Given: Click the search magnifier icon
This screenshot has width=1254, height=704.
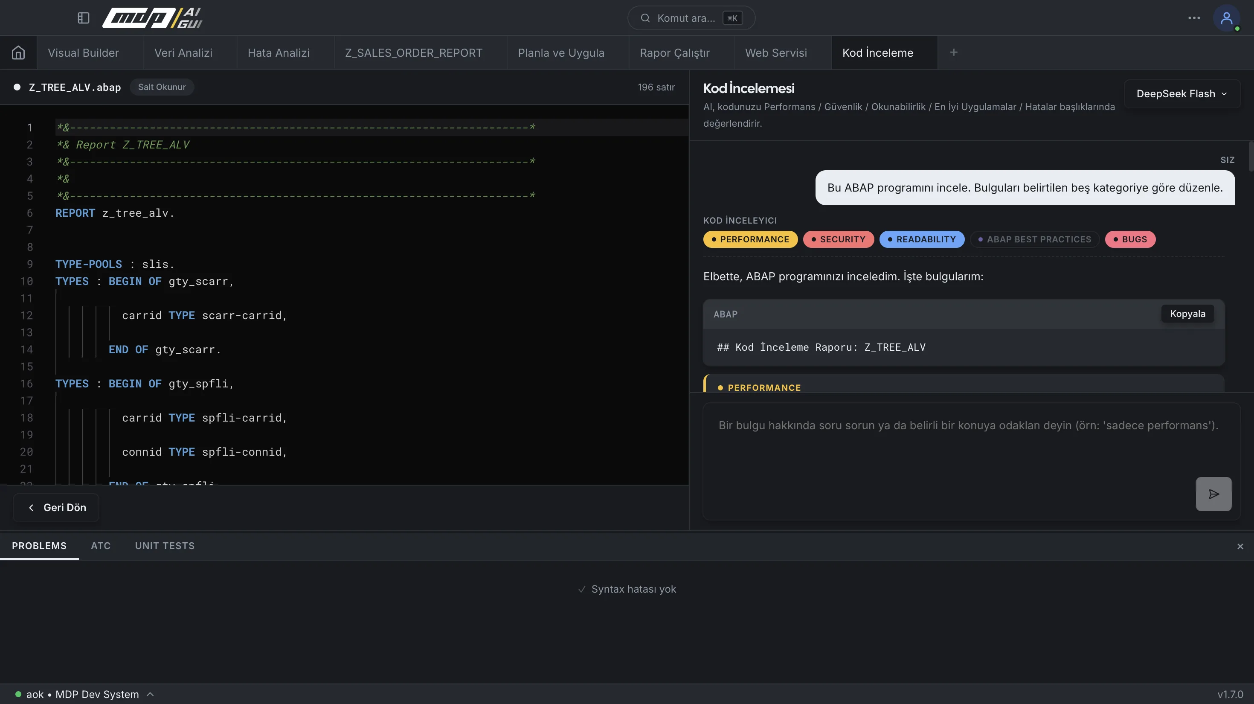Looking at the screenshot, I should click(645, 18).
